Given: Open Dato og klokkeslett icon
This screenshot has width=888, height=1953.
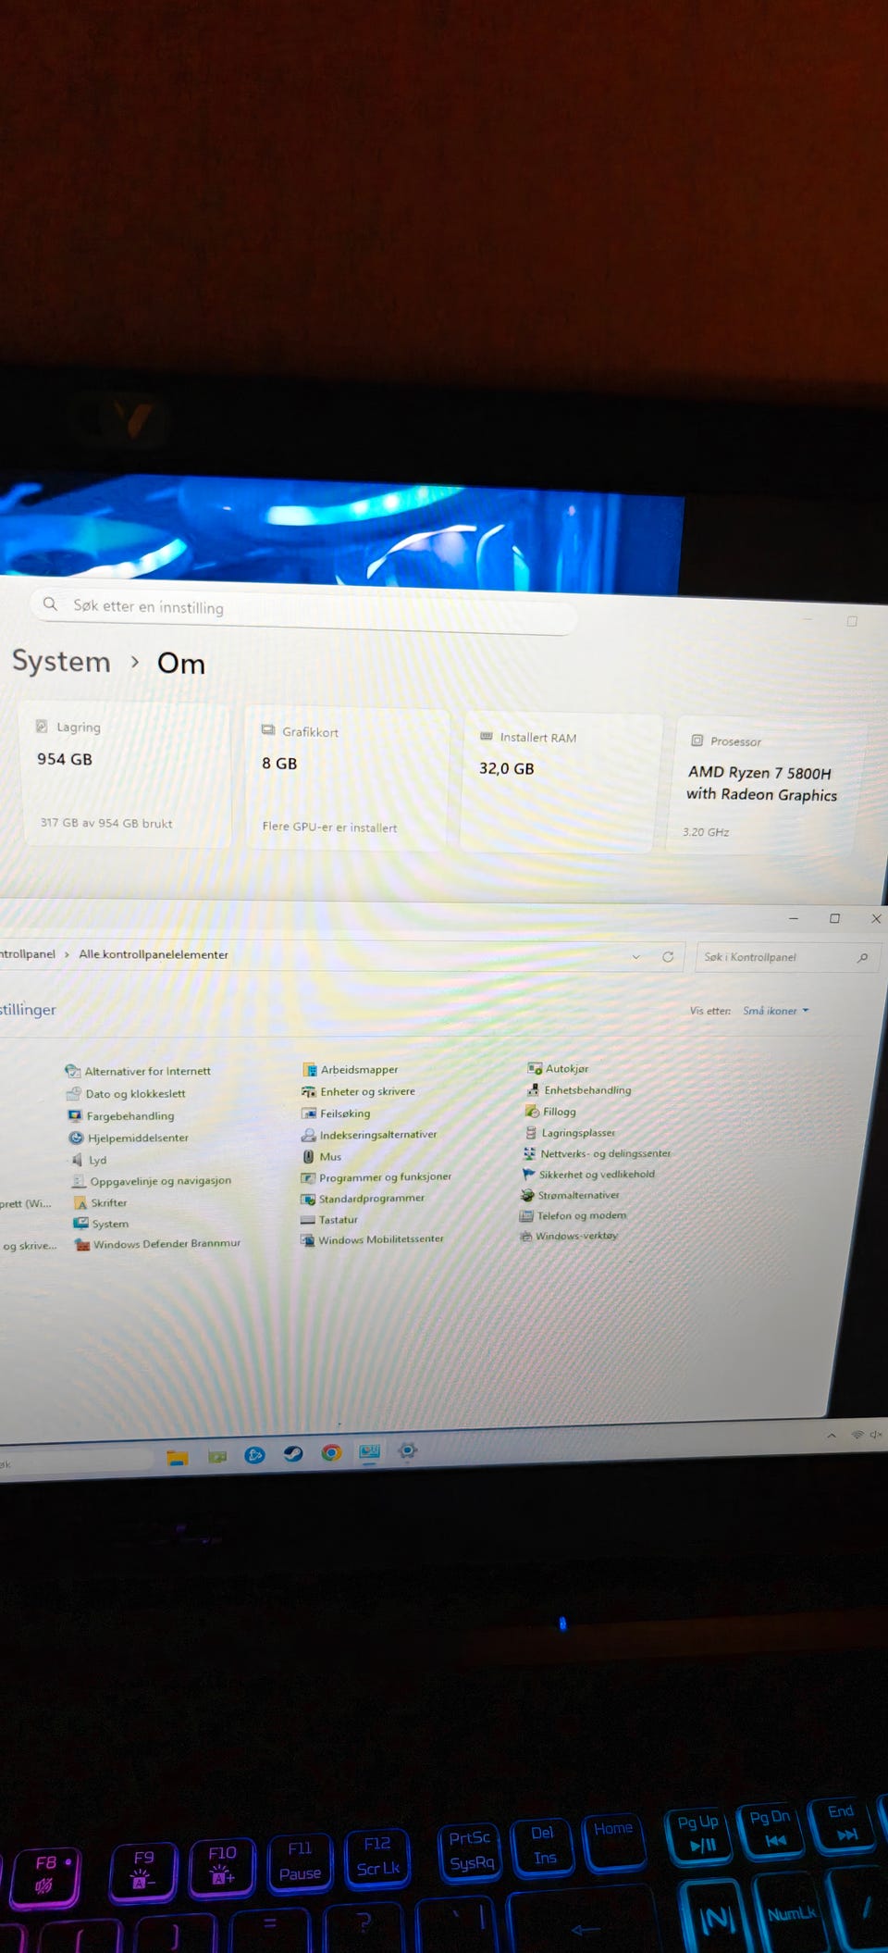Looking at the screenshot, I should (74, 1093).
